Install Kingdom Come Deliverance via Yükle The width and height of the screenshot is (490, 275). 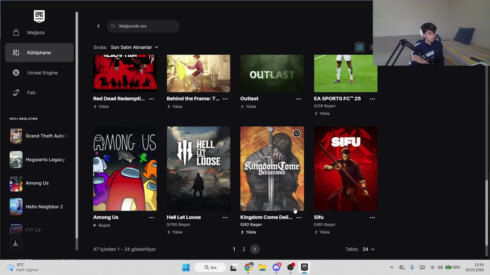click(x=248, y=232)
